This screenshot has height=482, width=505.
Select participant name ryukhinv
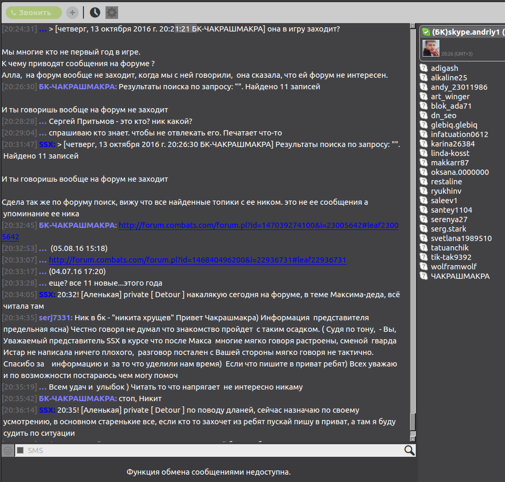tap(446, 191)
